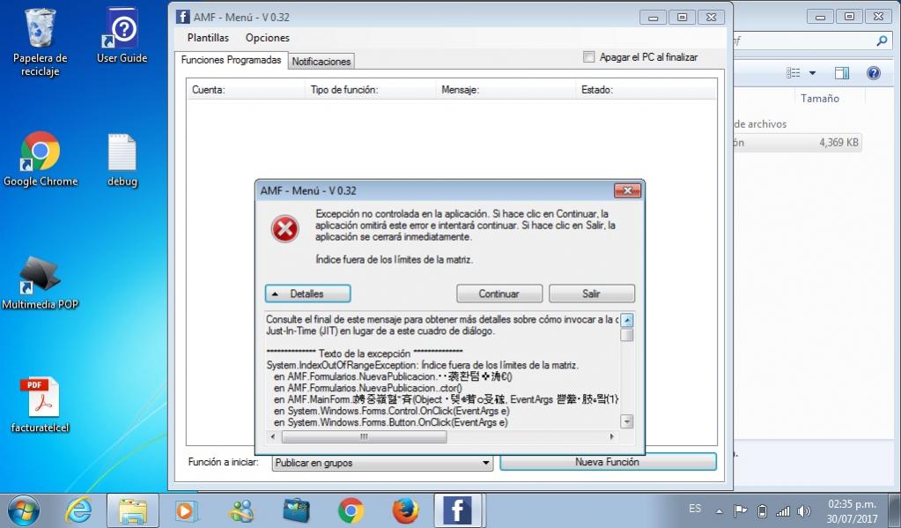Click the help icon in Explorer window
The image size is (901, 528).
point(873,73)
